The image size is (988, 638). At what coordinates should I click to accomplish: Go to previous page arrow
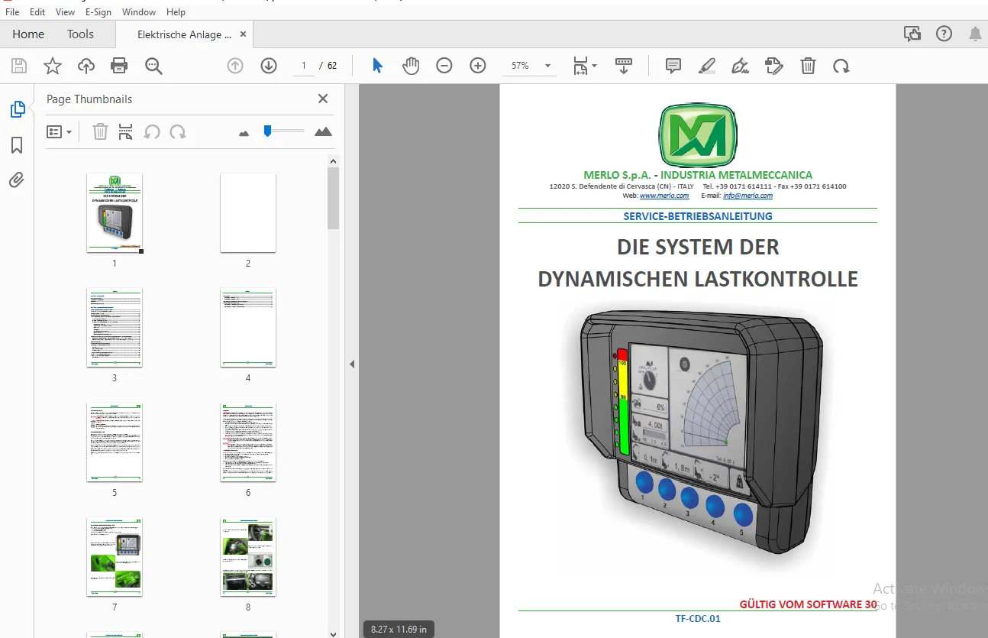coord(235,66)
